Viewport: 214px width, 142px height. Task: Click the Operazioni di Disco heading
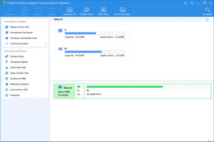[x=16, y=51]
